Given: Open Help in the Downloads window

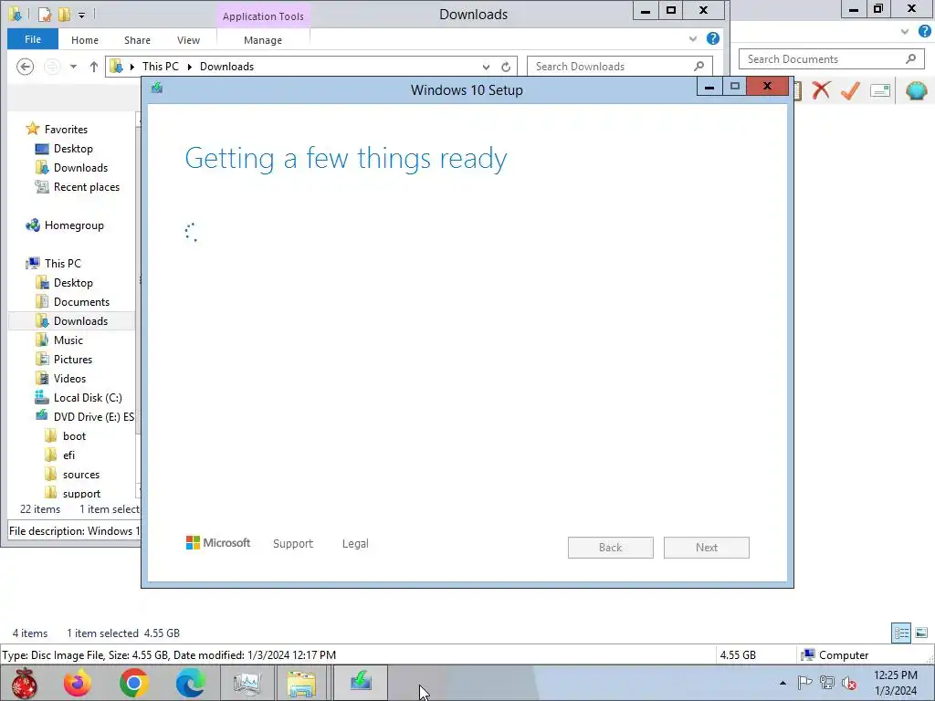Looking at the screenshot, I should pos(712,38).
